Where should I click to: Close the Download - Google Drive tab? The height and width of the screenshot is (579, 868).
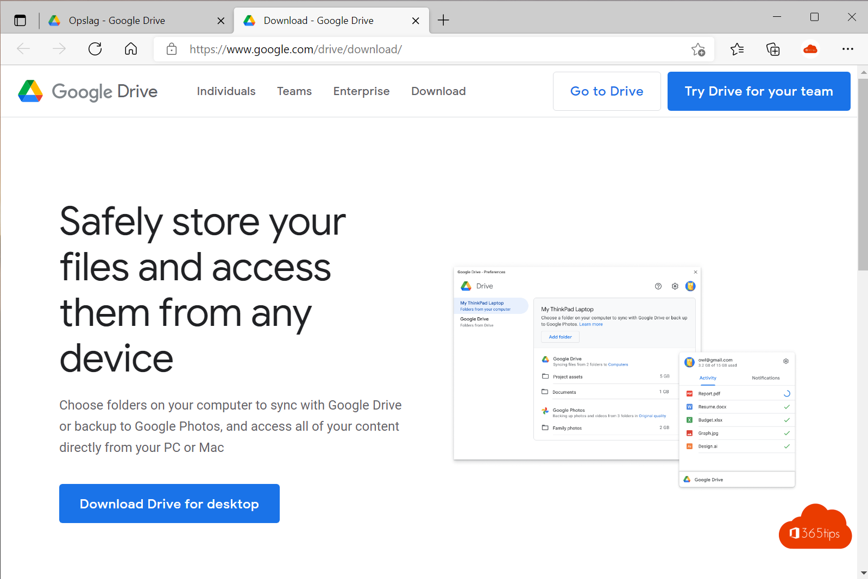[x=416, y=21]
